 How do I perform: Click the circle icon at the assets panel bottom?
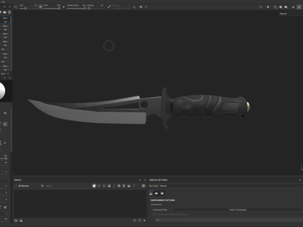click(x=134, y=221)
